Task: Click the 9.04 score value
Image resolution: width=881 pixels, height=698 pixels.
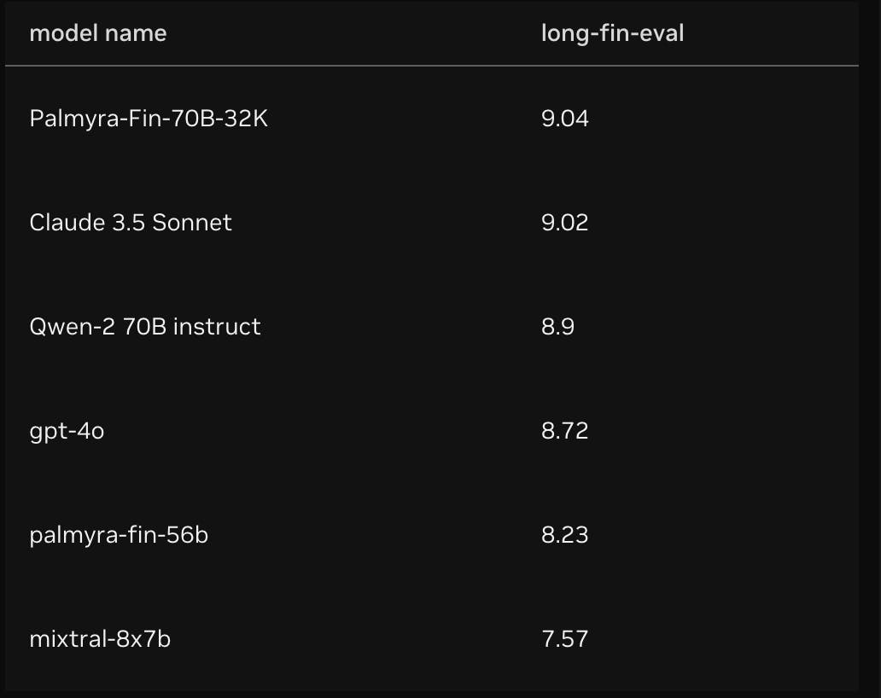Action: coord(564,118)
